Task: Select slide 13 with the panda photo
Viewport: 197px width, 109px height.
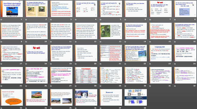Action: tap(111, 31)
